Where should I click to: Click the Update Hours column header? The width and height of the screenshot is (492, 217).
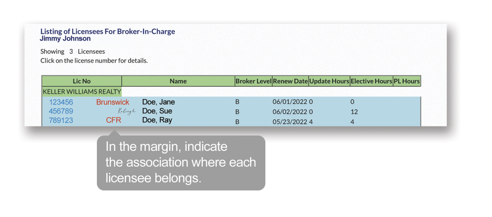click(329, 81)
